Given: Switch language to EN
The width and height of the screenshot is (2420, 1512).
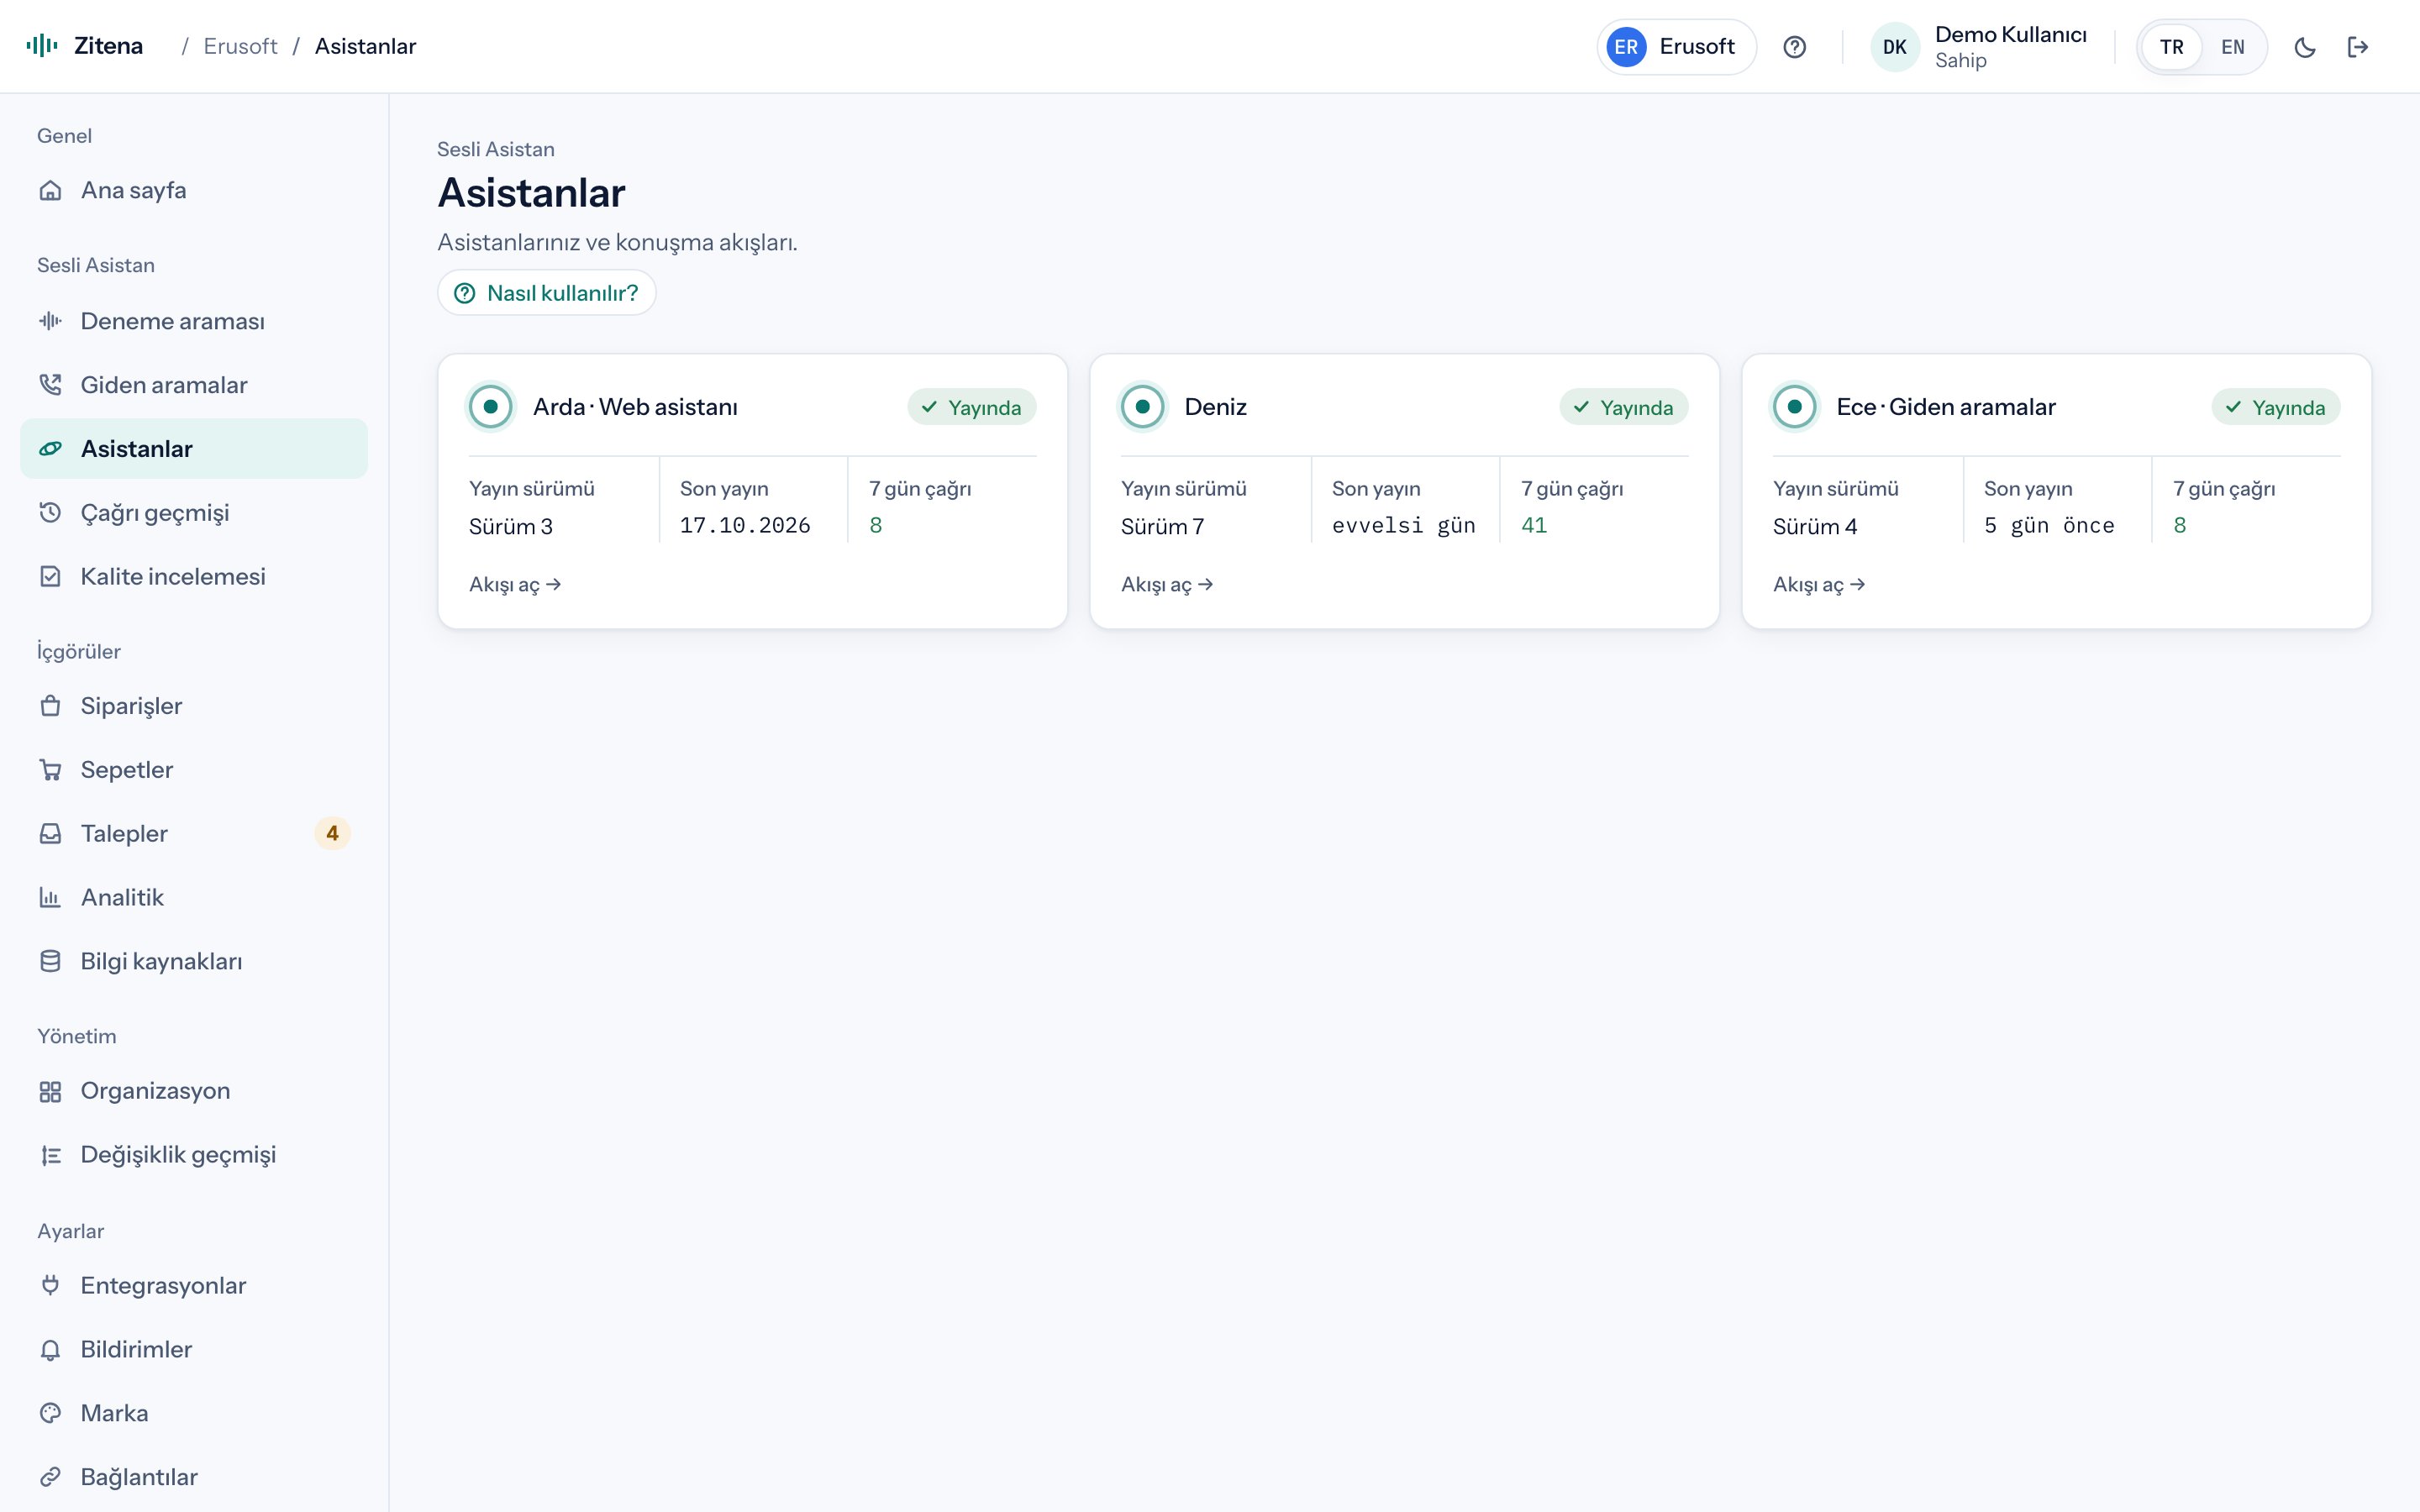Looking at the screenshot, I should [2232, 47].
